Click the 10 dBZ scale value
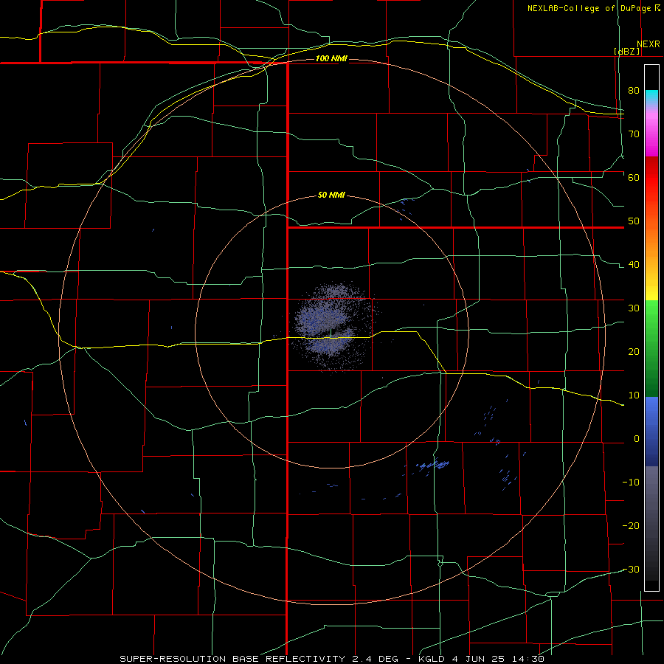Screen dimensions: 664x664 (x=634, y=395)
